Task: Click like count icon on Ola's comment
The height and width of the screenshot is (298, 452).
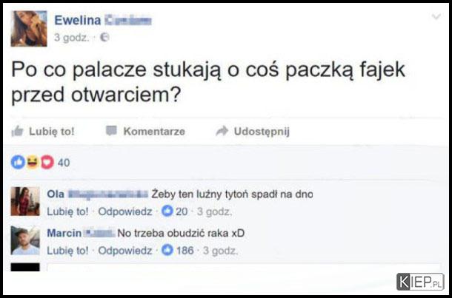Action: (167, 211)
